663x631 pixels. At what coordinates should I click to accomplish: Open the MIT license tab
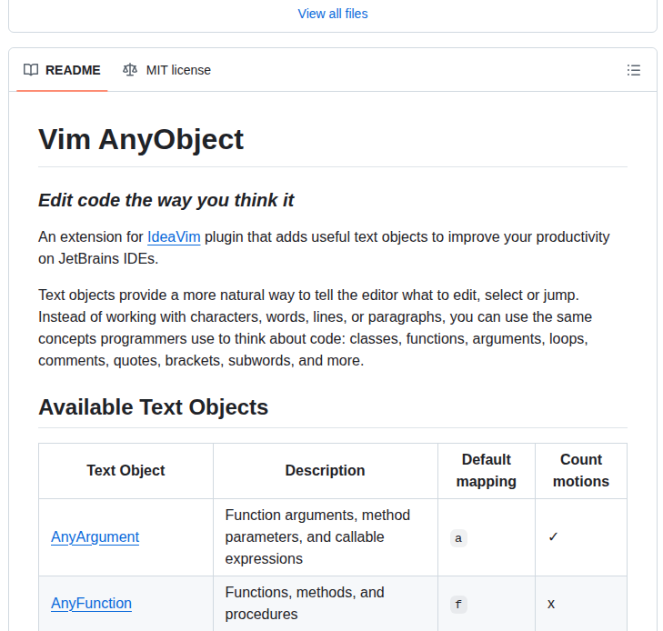pyautogui.click(x=166, y=70)
